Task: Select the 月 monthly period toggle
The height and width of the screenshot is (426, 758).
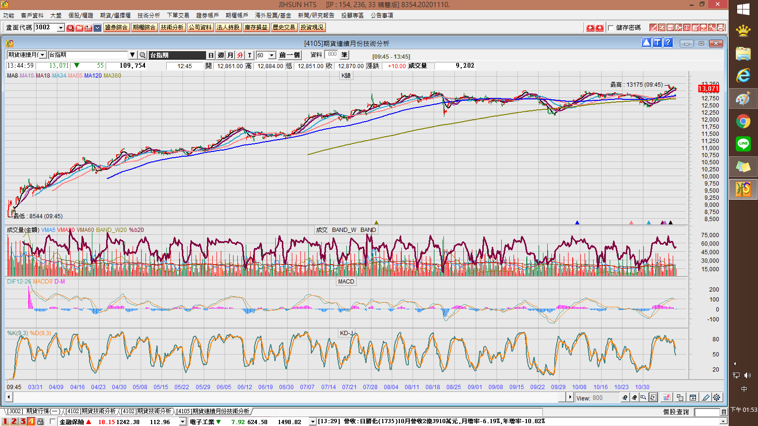Action: tap(230, 55)
